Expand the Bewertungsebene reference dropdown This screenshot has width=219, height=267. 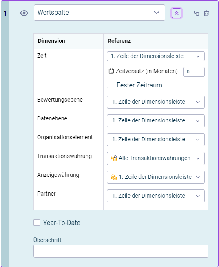coord(156,102)
